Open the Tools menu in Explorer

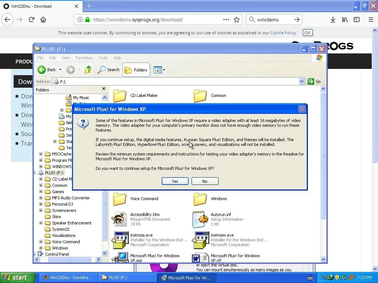(x=103, y=58)
